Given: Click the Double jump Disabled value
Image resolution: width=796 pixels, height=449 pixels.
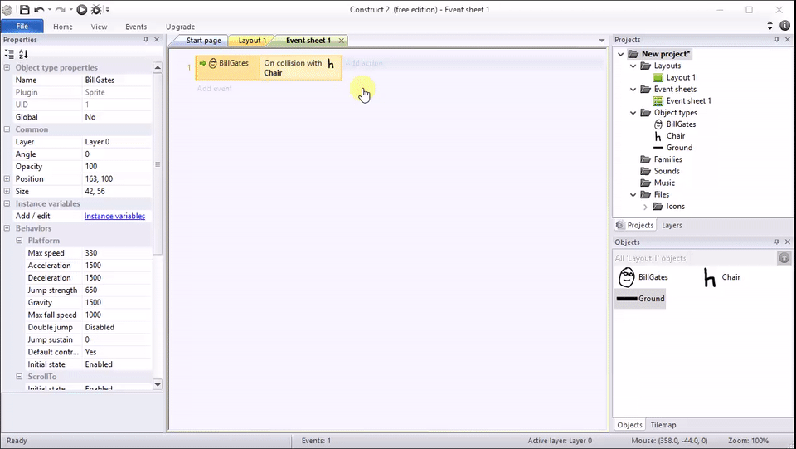Looking at the screenshot, I should click(x=117, y=327).
